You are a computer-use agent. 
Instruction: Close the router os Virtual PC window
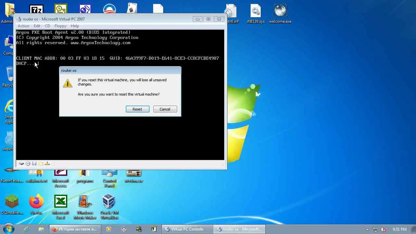coord(219,19)
